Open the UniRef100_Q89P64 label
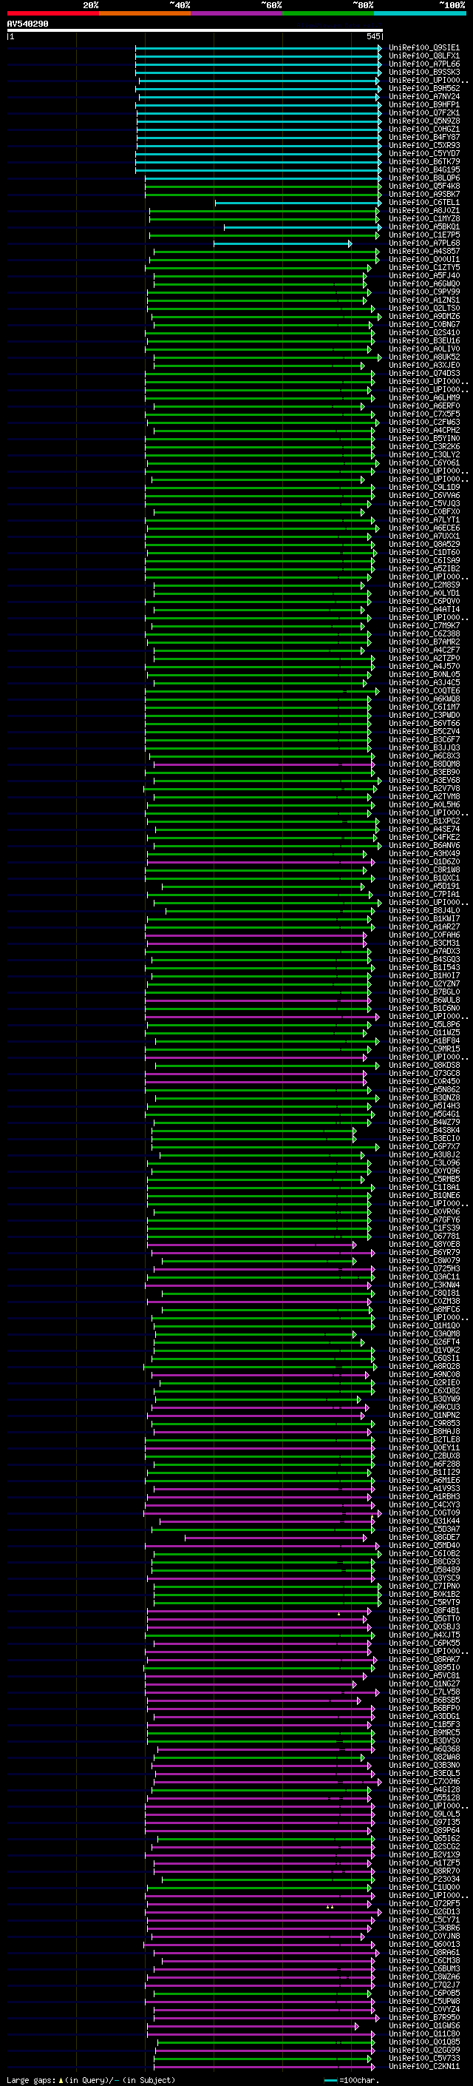473x2086 pixels. (x=423, y=1831)
